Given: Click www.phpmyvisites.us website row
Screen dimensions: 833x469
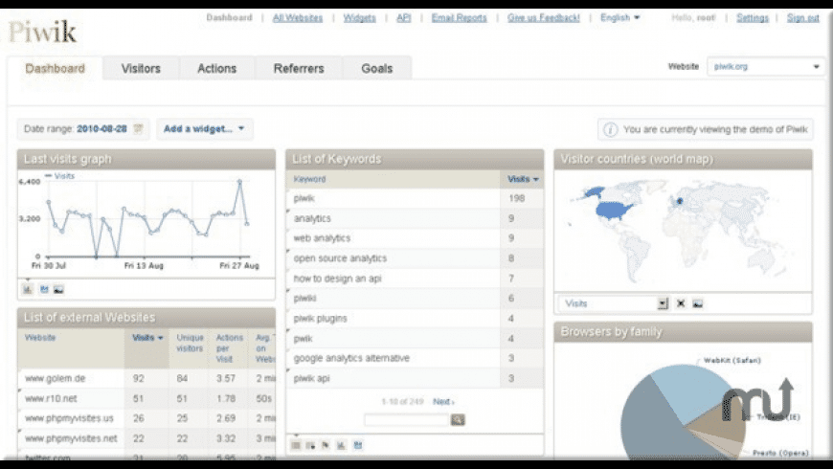Looking at the screenshot, I should [146, 418].
